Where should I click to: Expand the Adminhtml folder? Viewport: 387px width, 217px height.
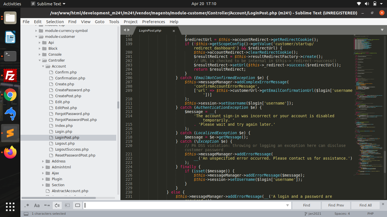point(43,167)
